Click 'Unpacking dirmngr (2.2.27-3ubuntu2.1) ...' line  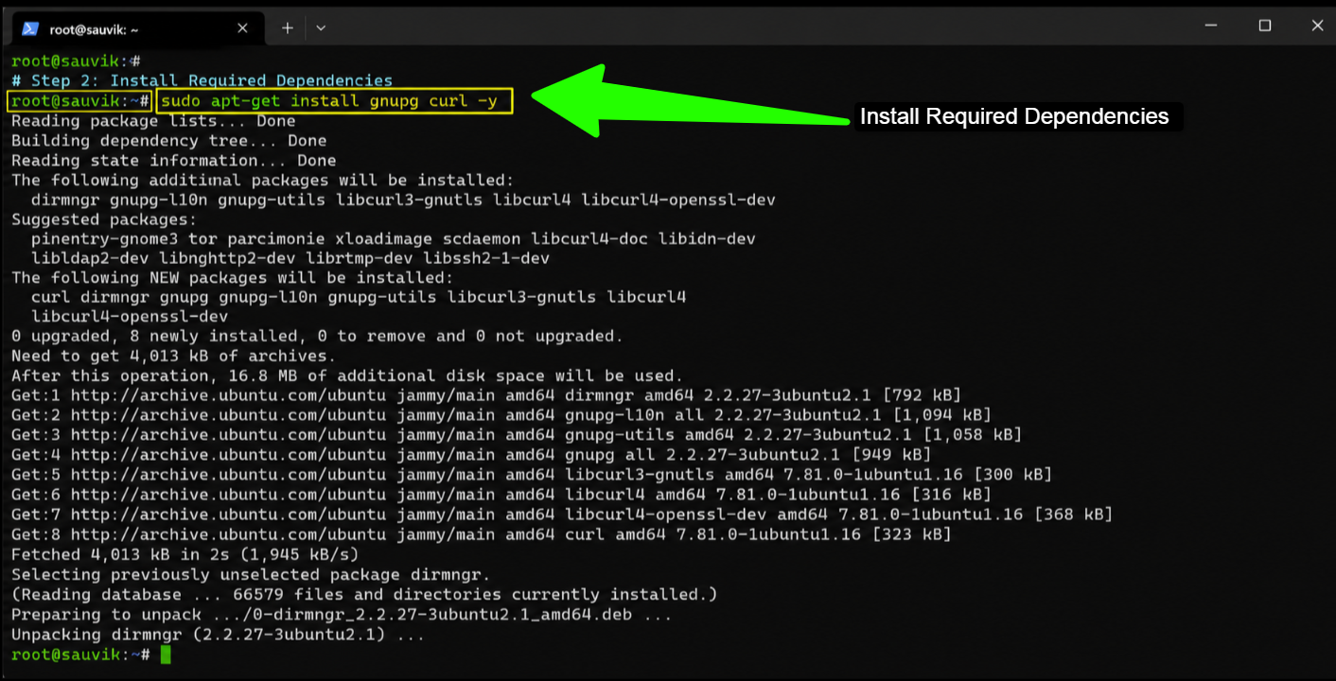pyautogui.click(x=218, y=635)
